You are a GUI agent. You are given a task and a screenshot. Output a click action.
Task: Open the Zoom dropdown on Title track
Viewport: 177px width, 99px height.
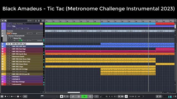26,29
